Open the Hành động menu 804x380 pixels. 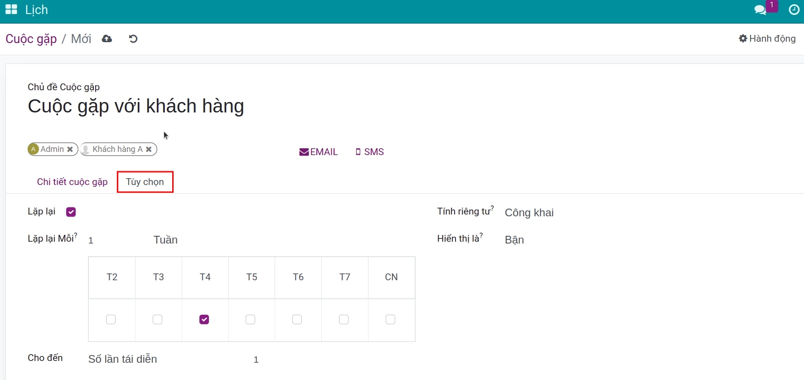[767, 39]
